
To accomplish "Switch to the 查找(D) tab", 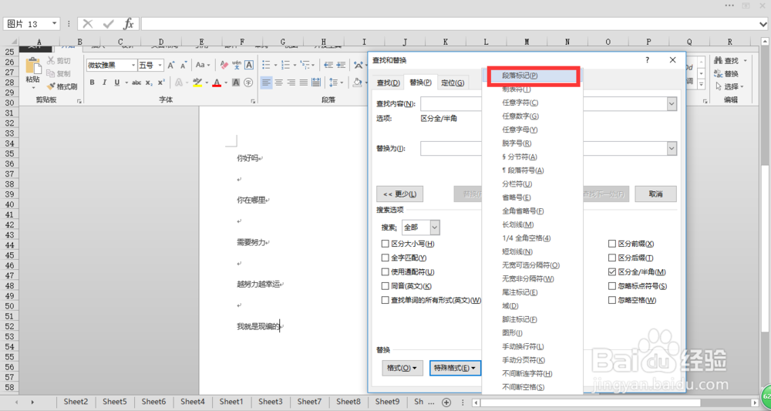I will [388, 83].
